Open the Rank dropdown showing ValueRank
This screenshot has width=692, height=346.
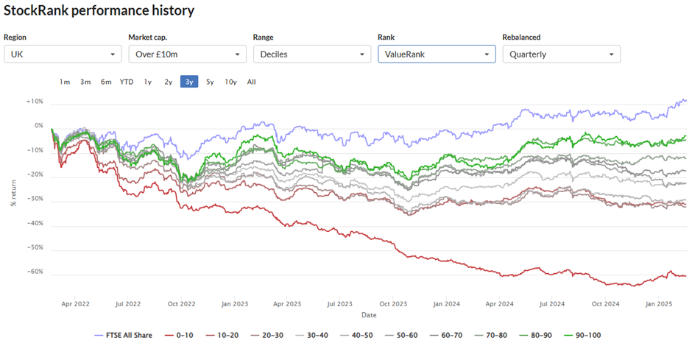pos(437,54)
